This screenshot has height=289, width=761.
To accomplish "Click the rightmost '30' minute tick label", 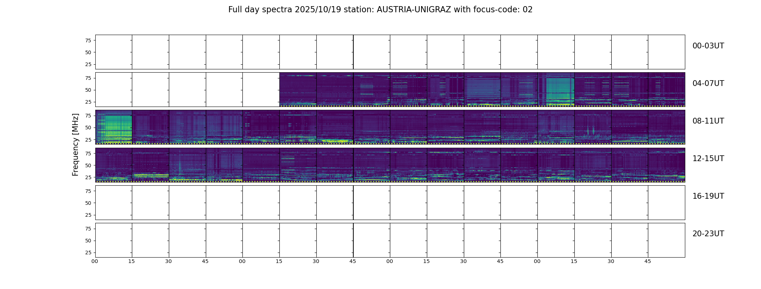I will pos(611,261).
